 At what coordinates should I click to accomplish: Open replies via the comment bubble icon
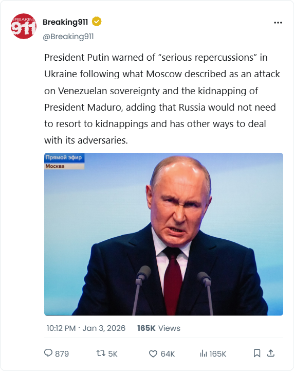coord(48,353)
